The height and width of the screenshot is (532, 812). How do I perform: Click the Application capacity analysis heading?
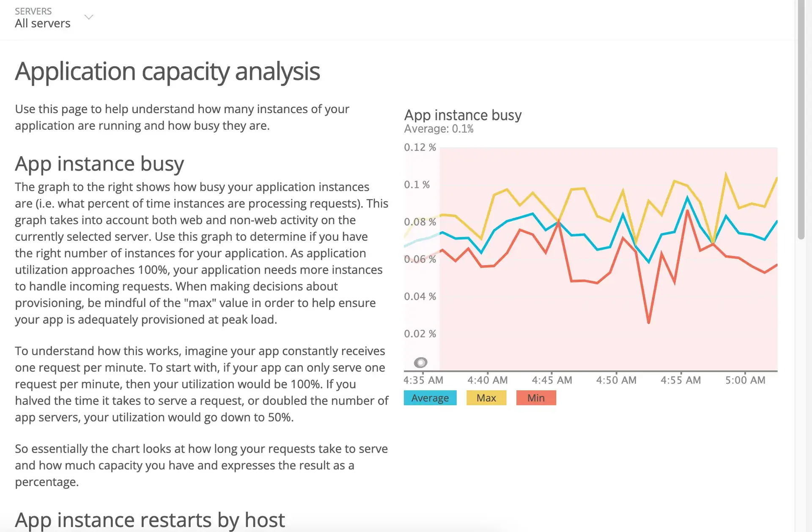[167, 71]
